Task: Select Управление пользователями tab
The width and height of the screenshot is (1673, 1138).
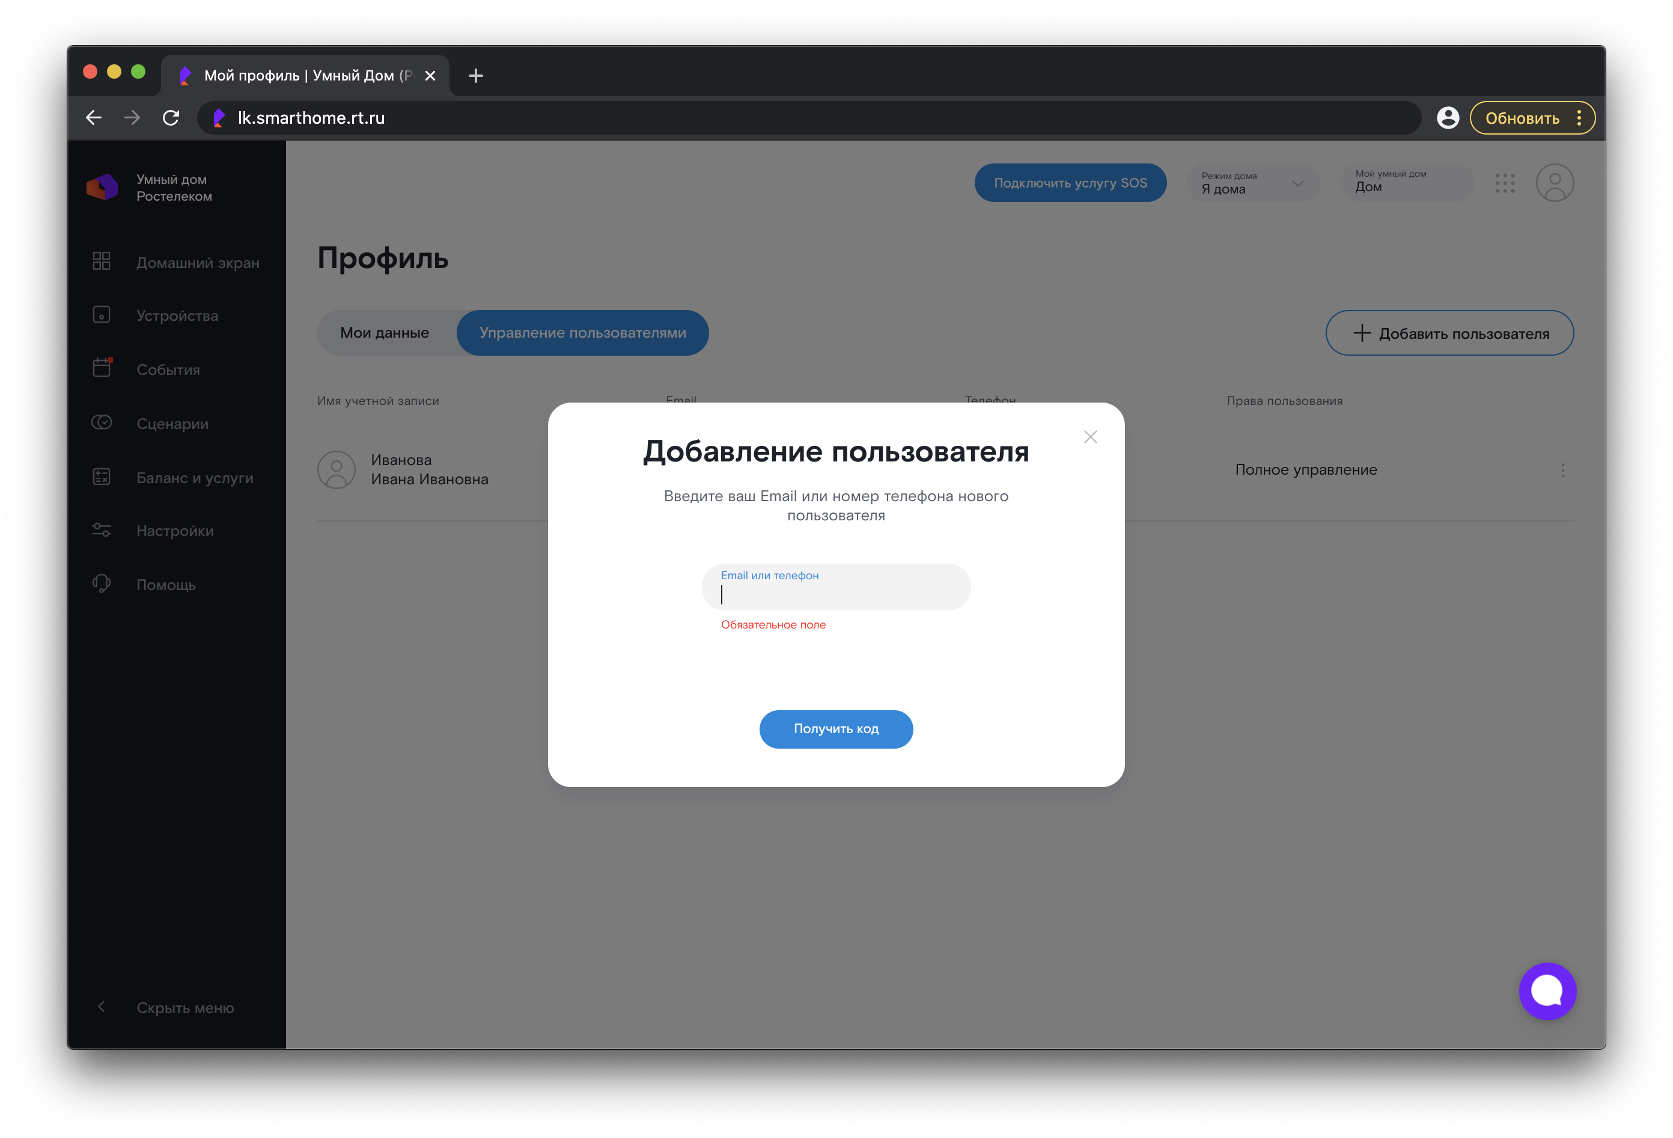Action: click(x=582, y=332)
